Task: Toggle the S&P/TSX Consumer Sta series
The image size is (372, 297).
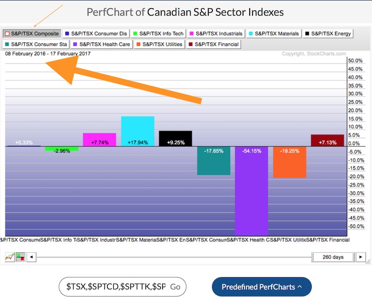Action: point(37,44)
